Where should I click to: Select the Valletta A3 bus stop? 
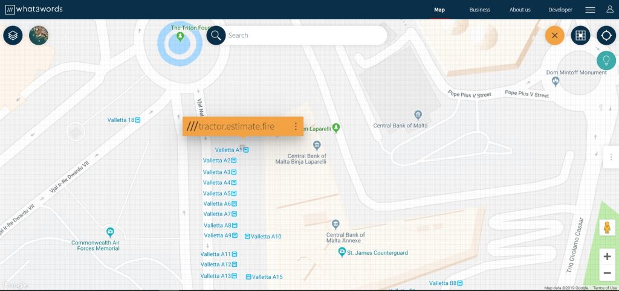point(219,172)
